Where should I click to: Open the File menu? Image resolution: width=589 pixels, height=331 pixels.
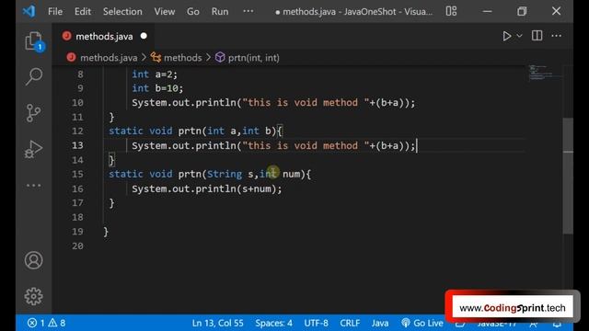point(55,12)
